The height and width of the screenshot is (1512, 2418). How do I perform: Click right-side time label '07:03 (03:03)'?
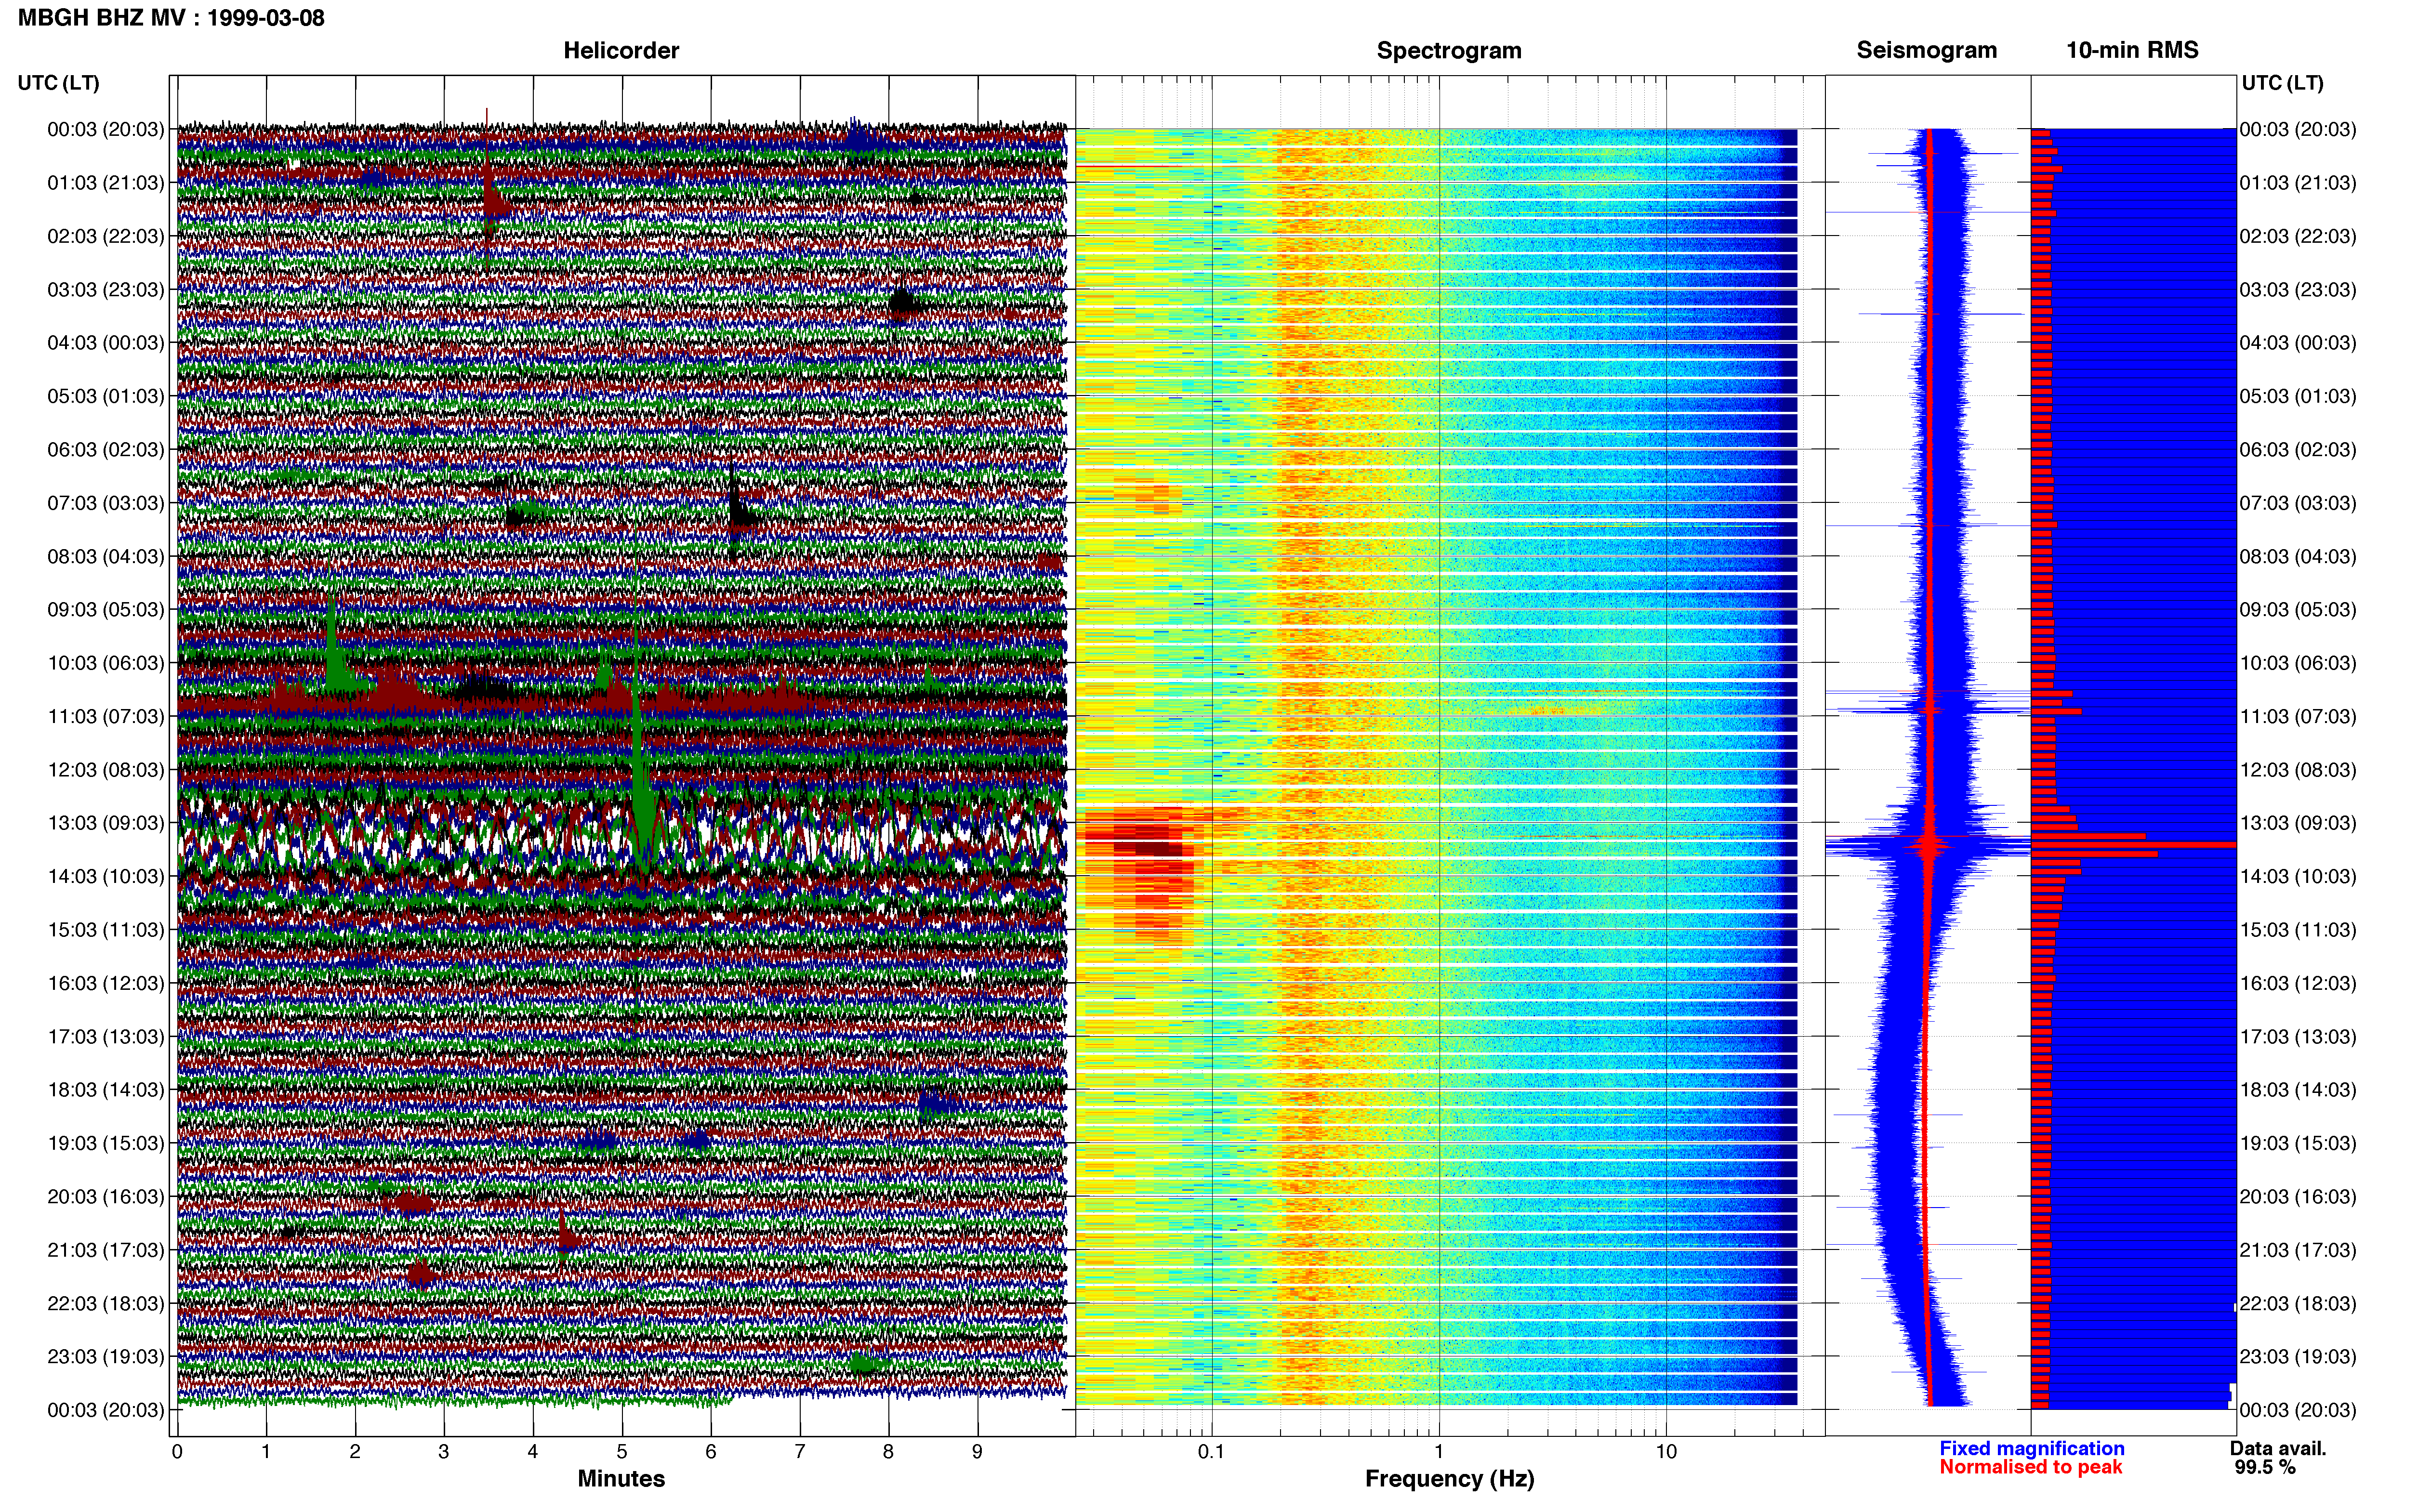[x=2298, y=503]
